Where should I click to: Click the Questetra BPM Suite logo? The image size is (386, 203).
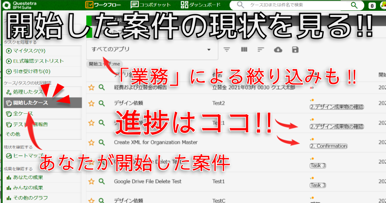(x=19, y=5)
